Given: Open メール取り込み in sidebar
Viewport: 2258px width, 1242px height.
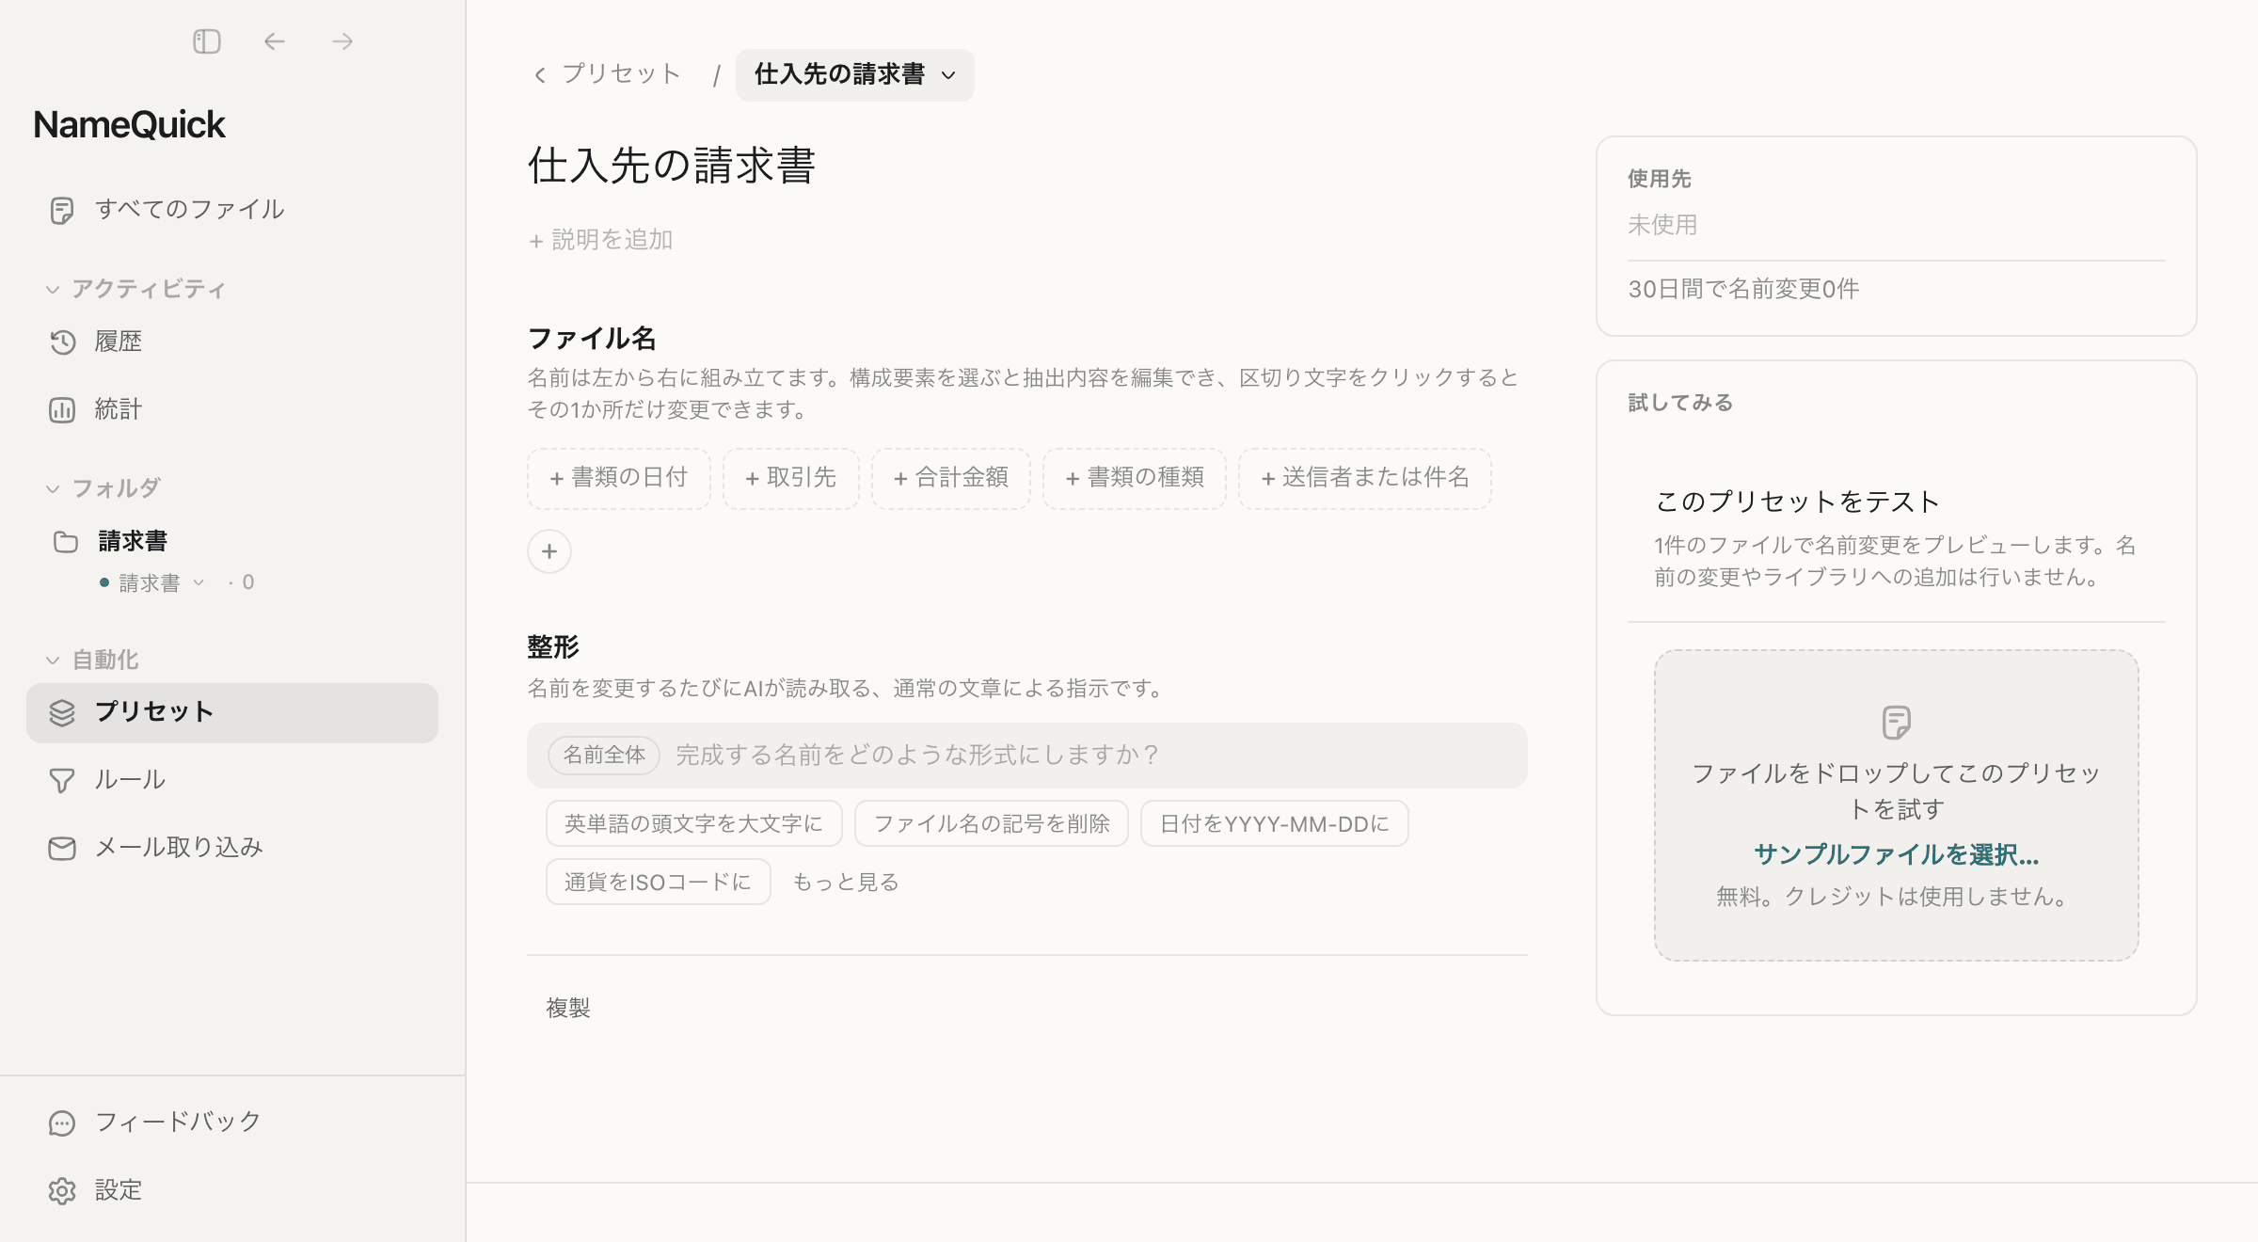Looking at the screenshot, I should point(232,848).
